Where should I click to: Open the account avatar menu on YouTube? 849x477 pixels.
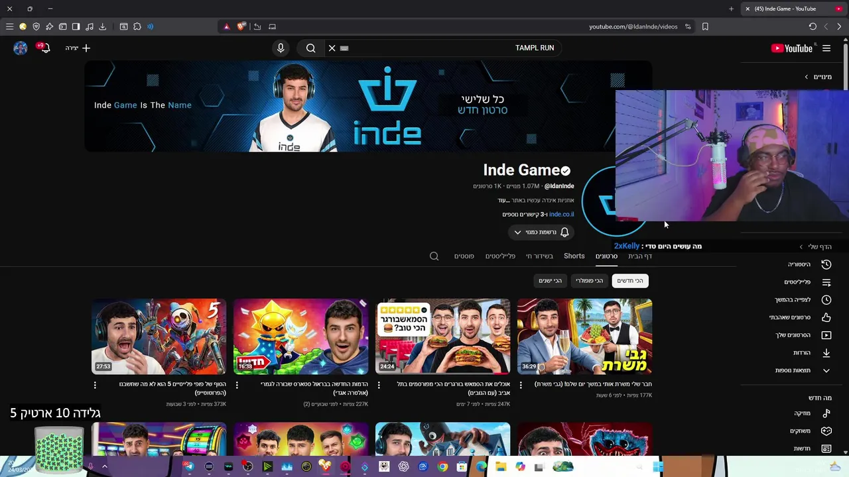(x=20, y=48)
